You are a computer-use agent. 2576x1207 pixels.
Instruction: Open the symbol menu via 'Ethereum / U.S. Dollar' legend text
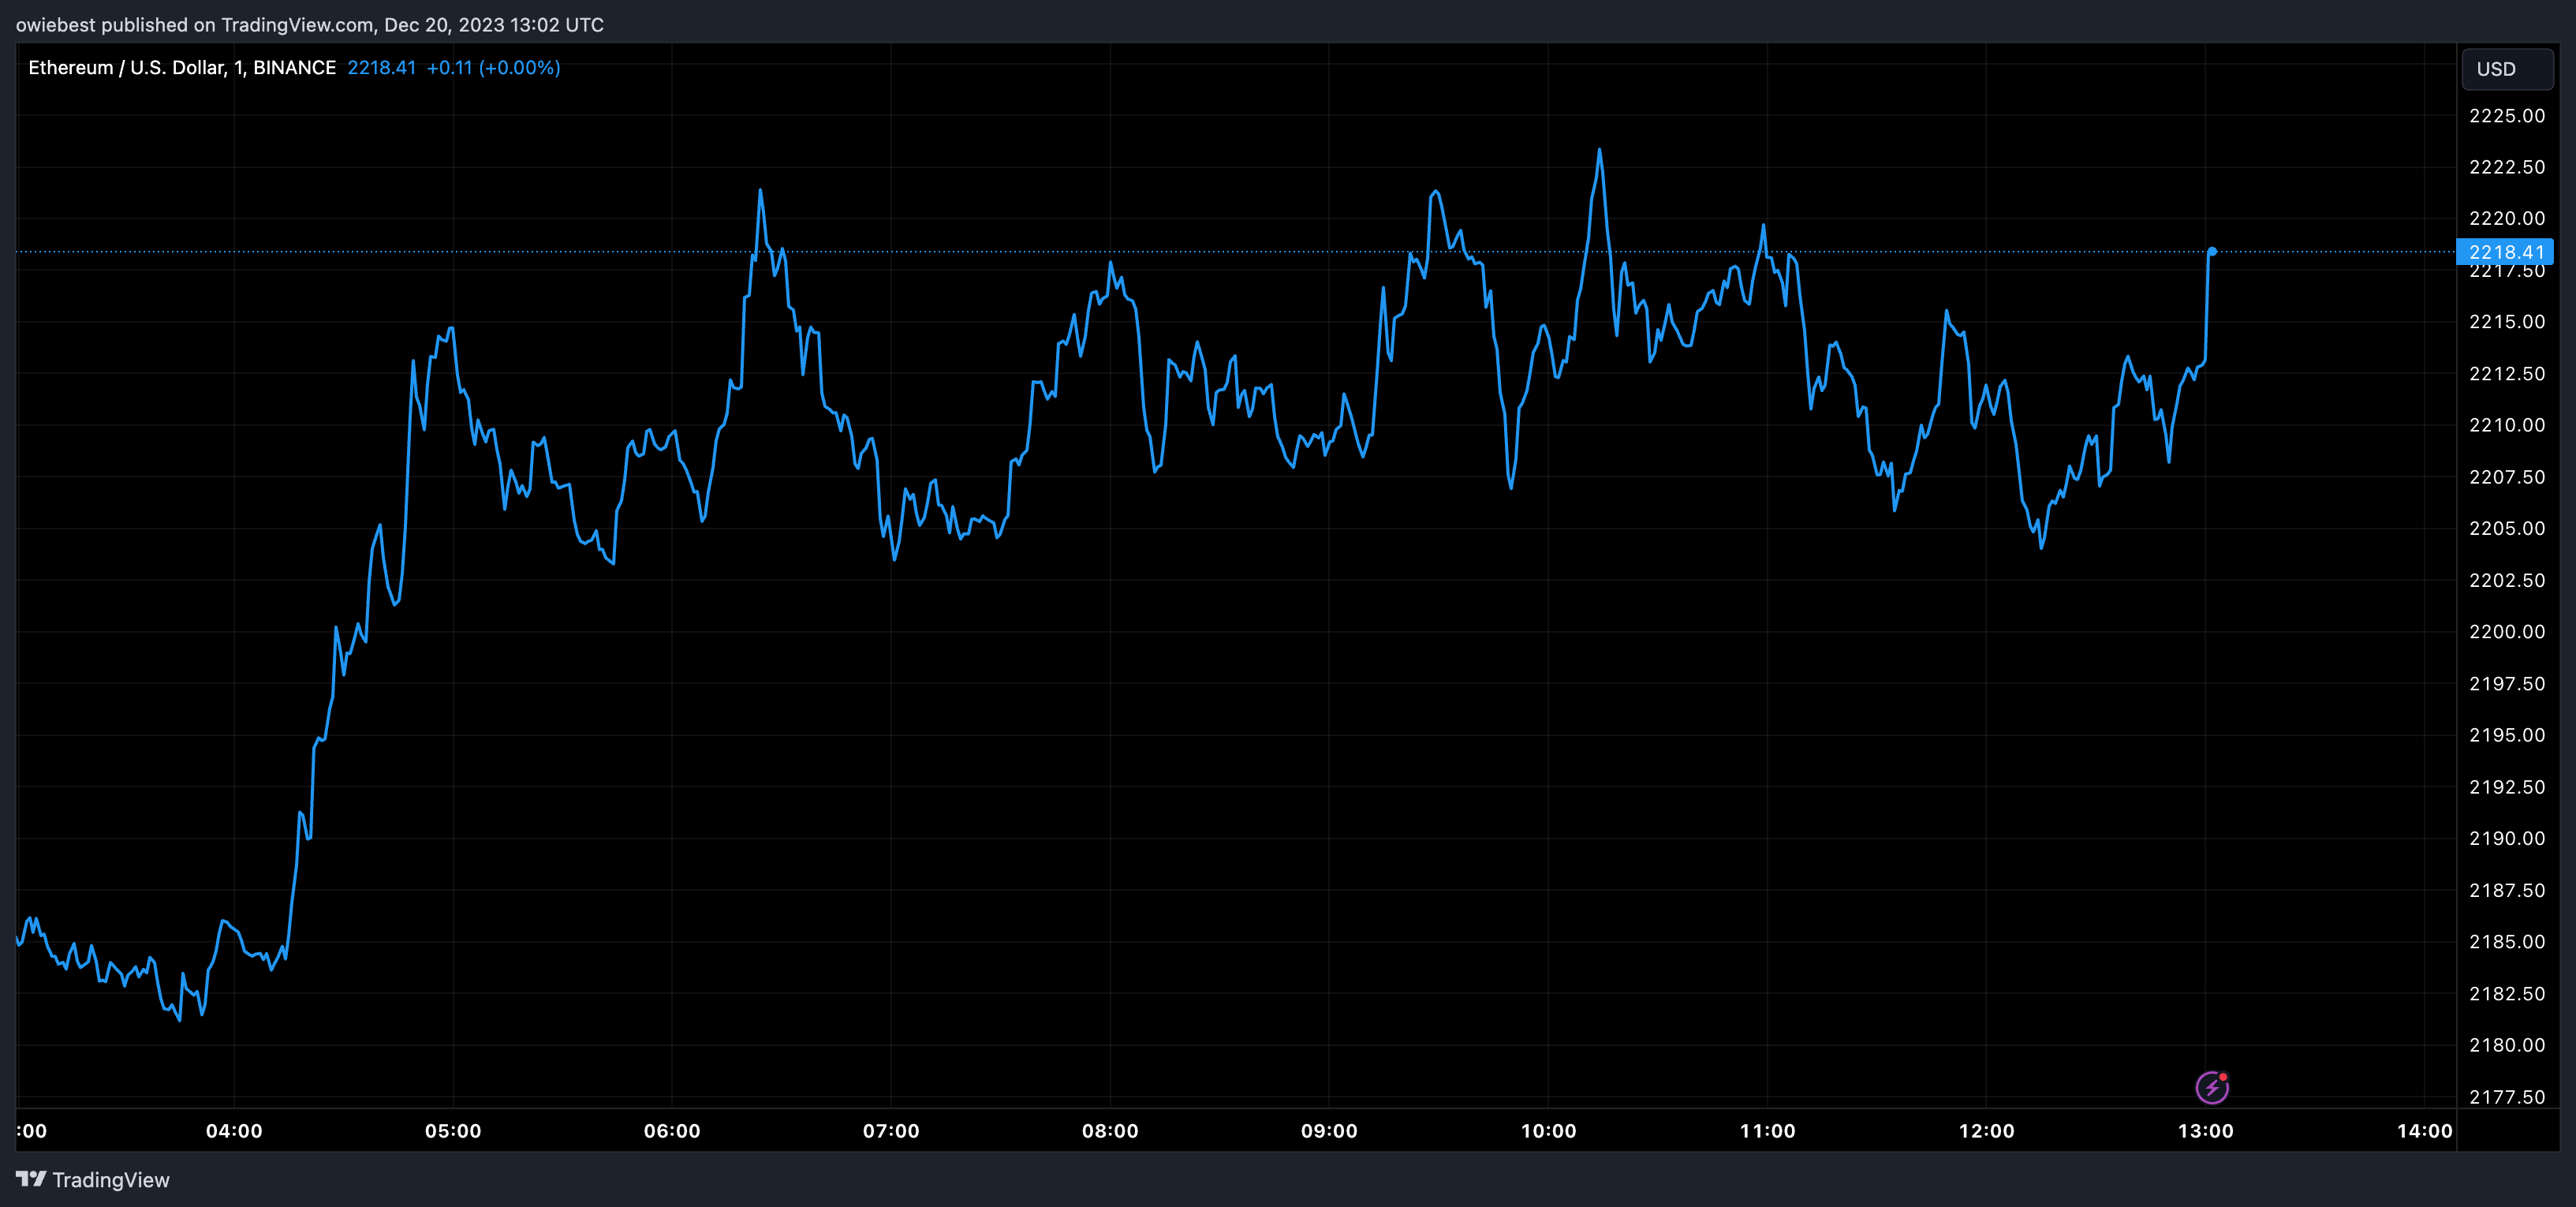pyautogui.click(x=129, y=67)
